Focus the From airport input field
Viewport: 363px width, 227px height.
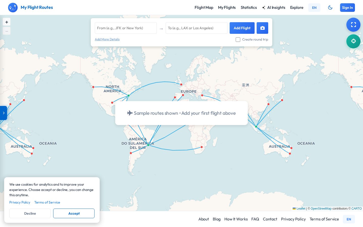(126, 28)
